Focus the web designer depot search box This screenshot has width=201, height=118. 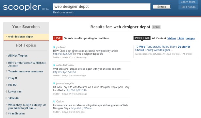(x=102, y=7)
